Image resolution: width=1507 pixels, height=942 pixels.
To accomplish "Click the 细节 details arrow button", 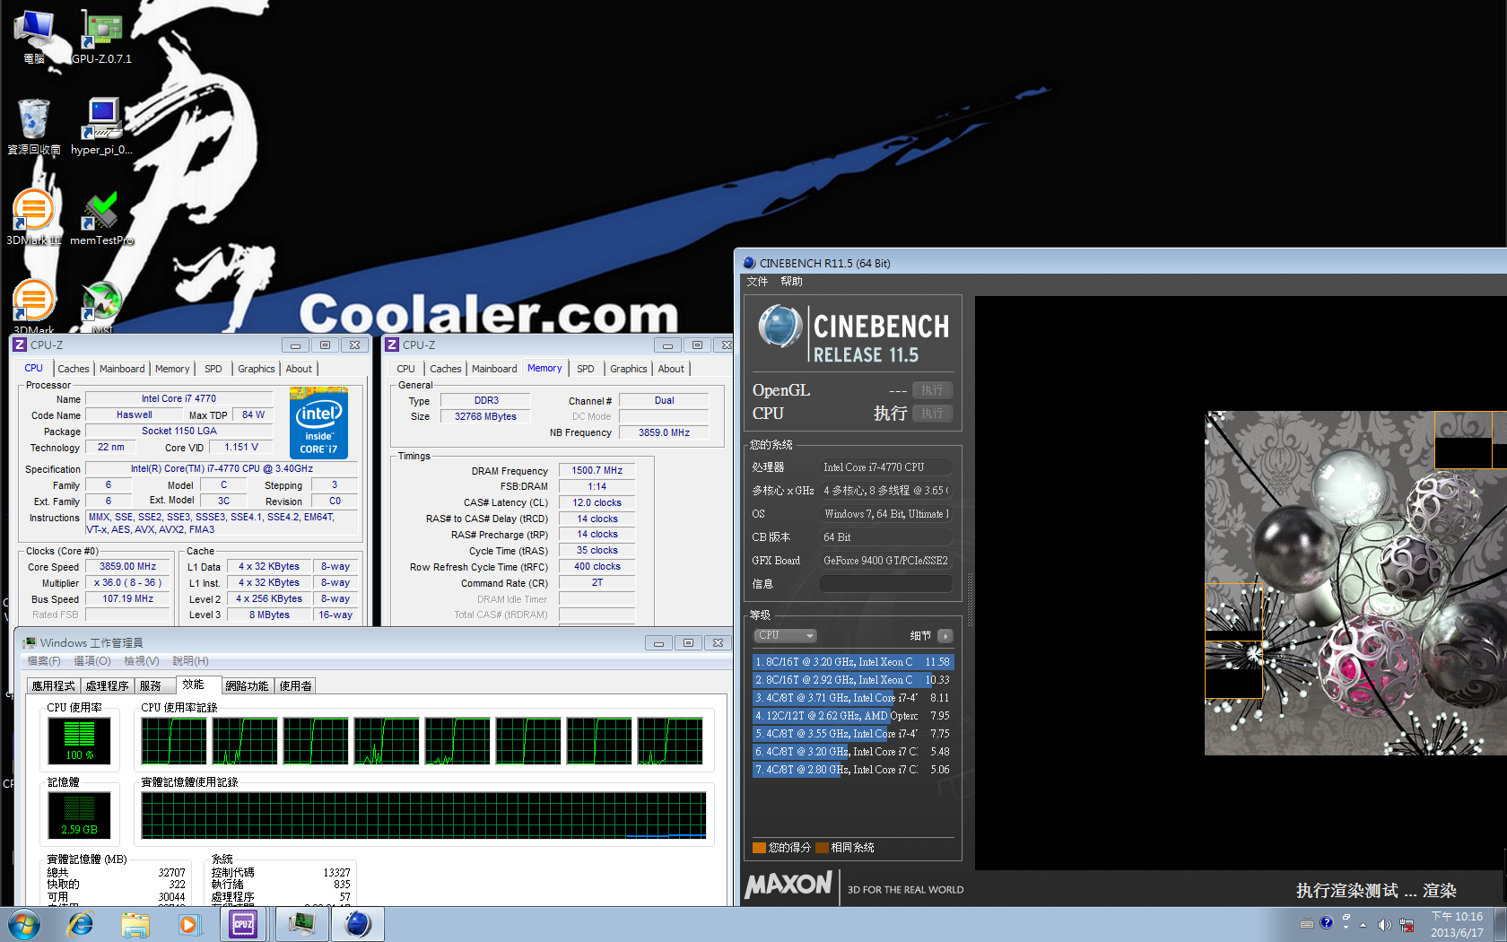I will point(945,636).
